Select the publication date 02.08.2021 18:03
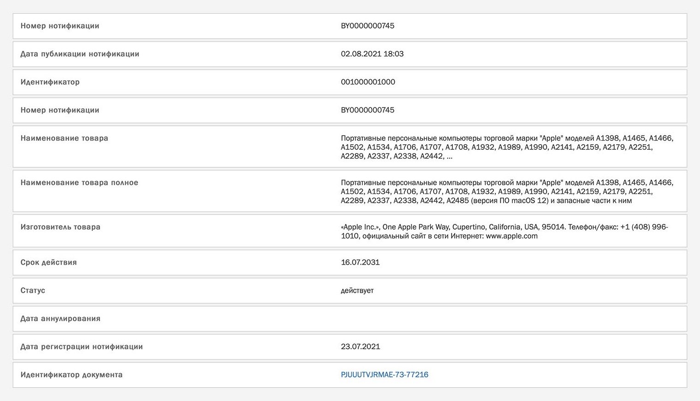 pos(372,54)
